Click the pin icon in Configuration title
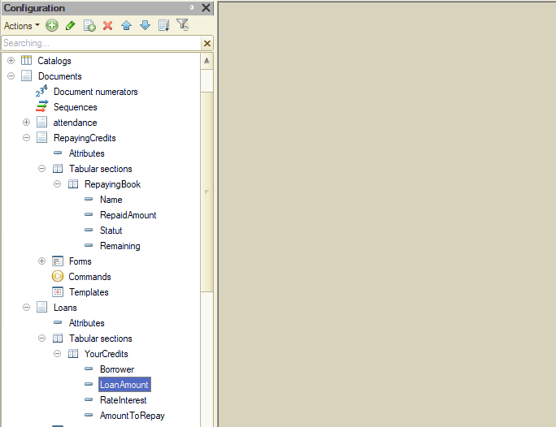Viewport: 556px width, 427px height. (192, 7)
